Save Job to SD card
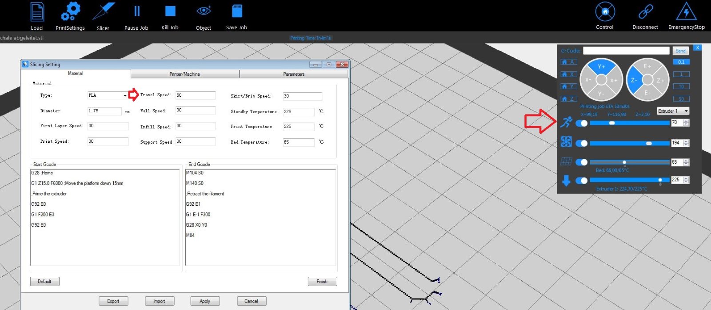The height and width of the screenshot is (310, 711). click(x=237, y=11)
